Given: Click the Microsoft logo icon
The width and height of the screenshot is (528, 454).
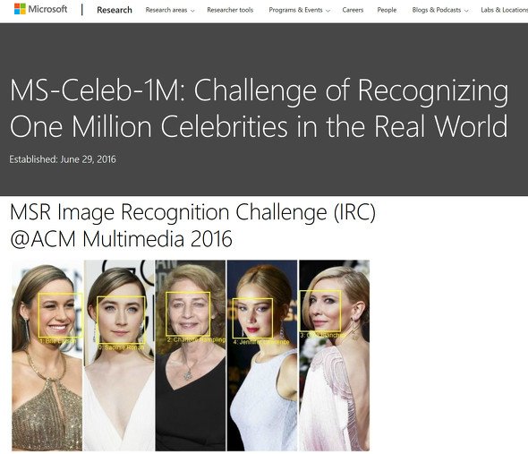Looking at the screenshot, I should click(x=20, y=9).
